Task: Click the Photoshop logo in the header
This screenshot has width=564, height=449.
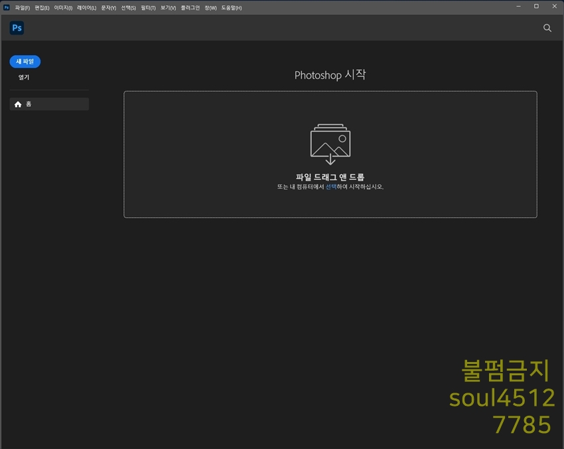Action: (x=17, y=28)
